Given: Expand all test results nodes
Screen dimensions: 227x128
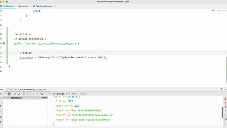Looking at the screenshot, I should pos(24,94).
